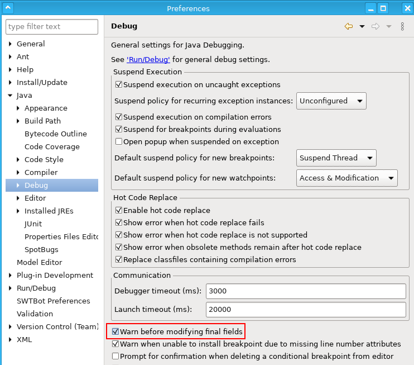Toggle Show error when hot code replace not supported
The image size is (414, 365).
119,235
